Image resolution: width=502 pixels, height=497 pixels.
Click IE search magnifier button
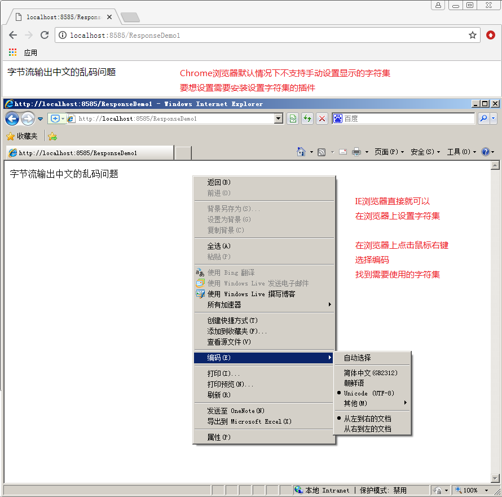tap(483, 118)
